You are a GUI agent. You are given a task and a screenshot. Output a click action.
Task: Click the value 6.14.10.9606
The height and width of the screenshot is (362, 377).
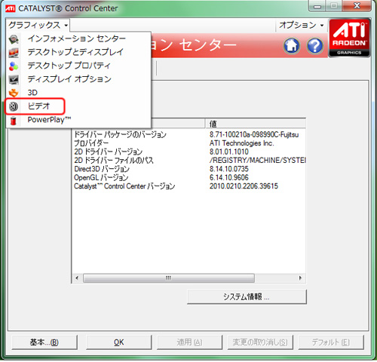click(229, 177)
